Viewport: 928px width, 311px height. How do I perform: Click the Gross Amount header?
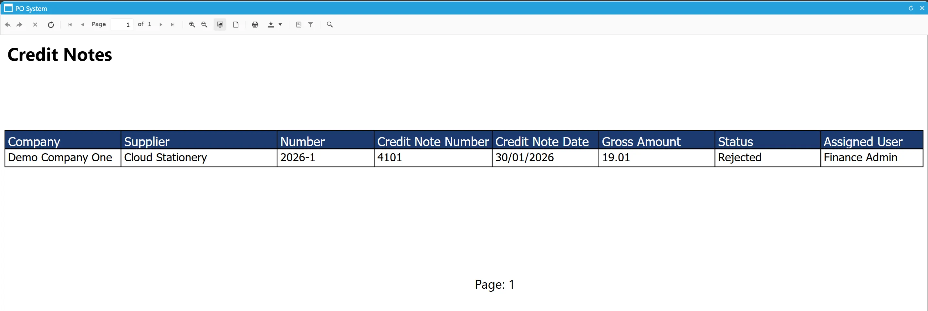pos(657,140)
